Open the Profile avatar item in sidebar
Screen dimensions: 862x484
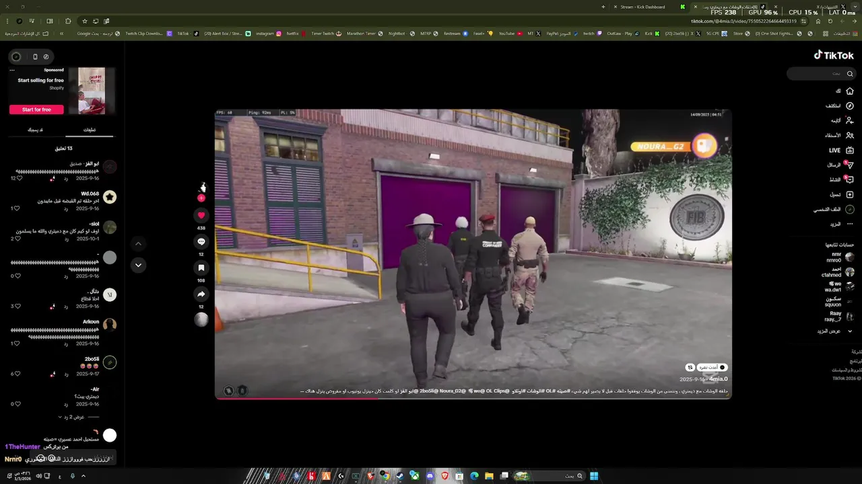850,209
